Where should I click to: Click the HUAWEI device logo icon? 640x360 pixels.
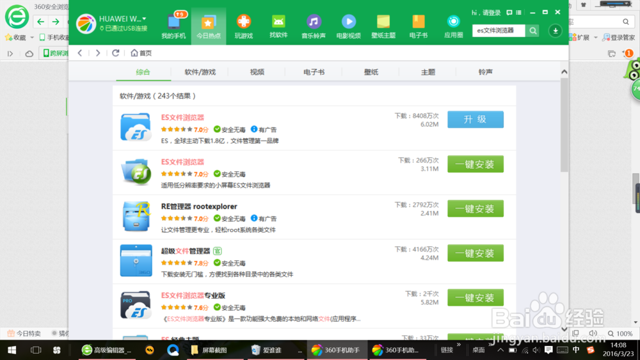pyautogui.click(x=86, y=23)
